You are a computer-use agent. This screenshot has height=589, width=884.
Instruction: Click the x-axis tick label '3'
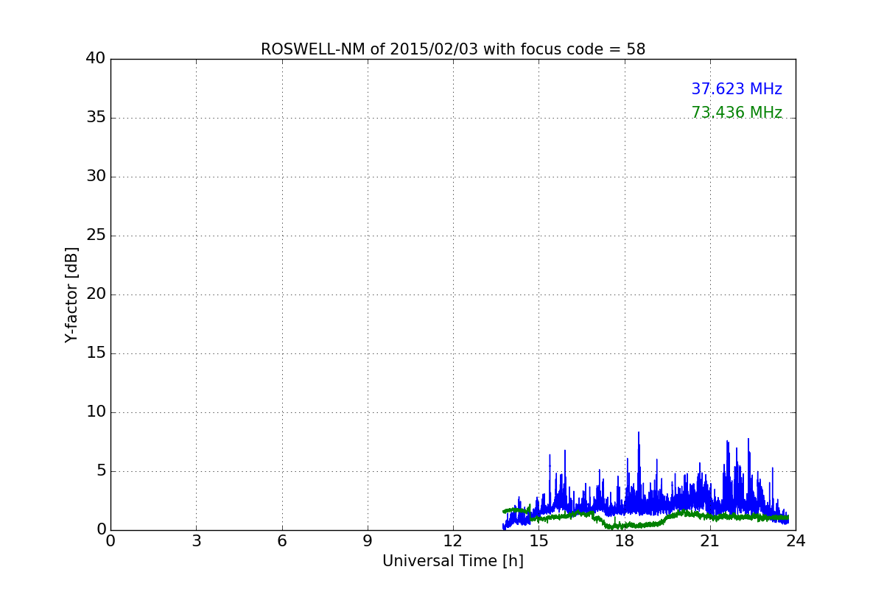click(x=196, y=541)
